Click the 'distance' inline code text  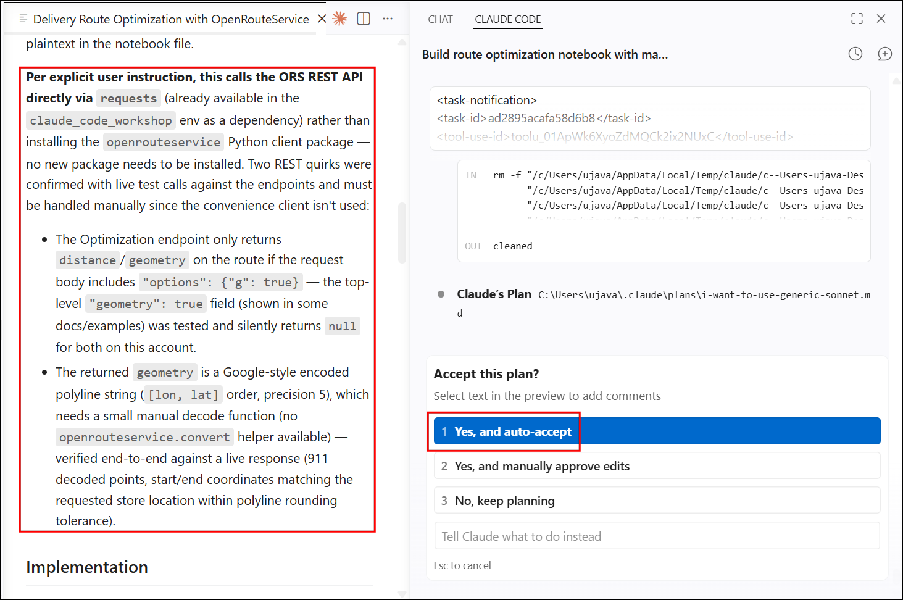(x=88, y=260)
